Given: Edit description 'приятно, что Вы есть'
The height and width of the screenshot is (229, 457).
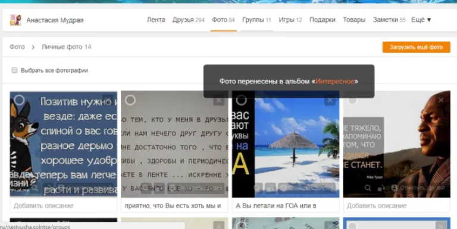Looking at the screenshot, I should 174,206.
